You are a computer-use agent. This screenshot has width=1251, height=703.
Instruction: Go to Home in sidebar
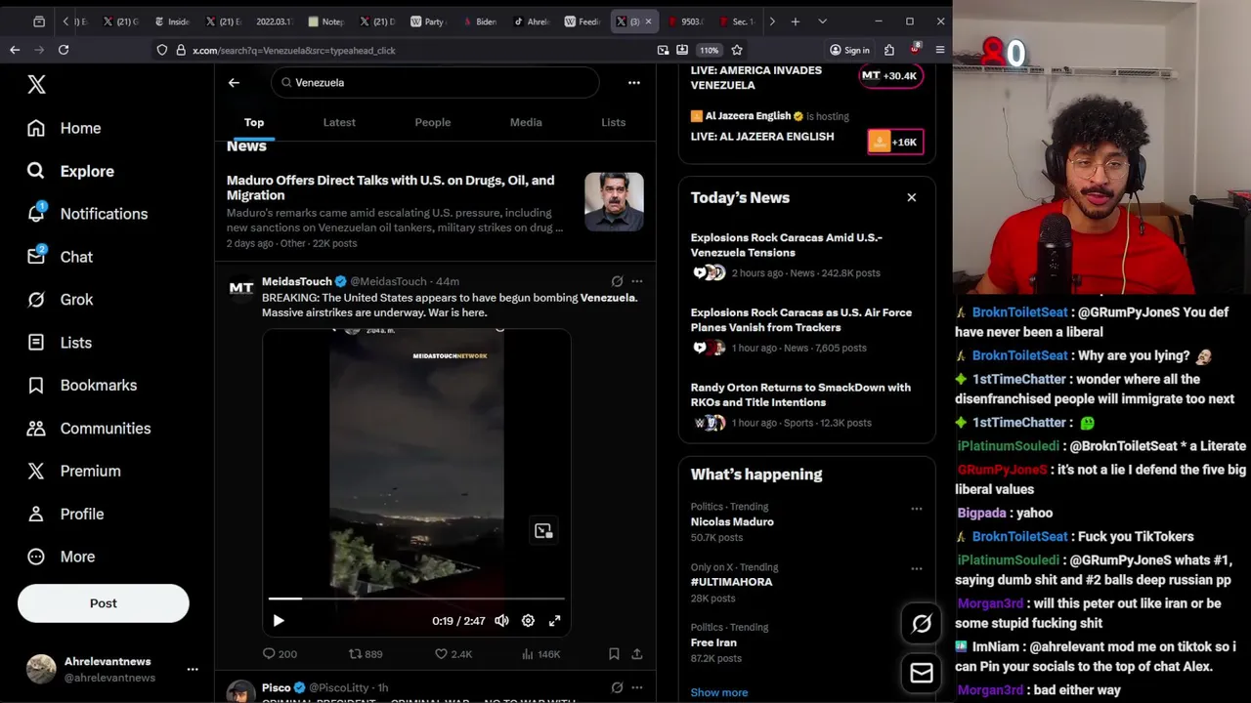(65, 128)
